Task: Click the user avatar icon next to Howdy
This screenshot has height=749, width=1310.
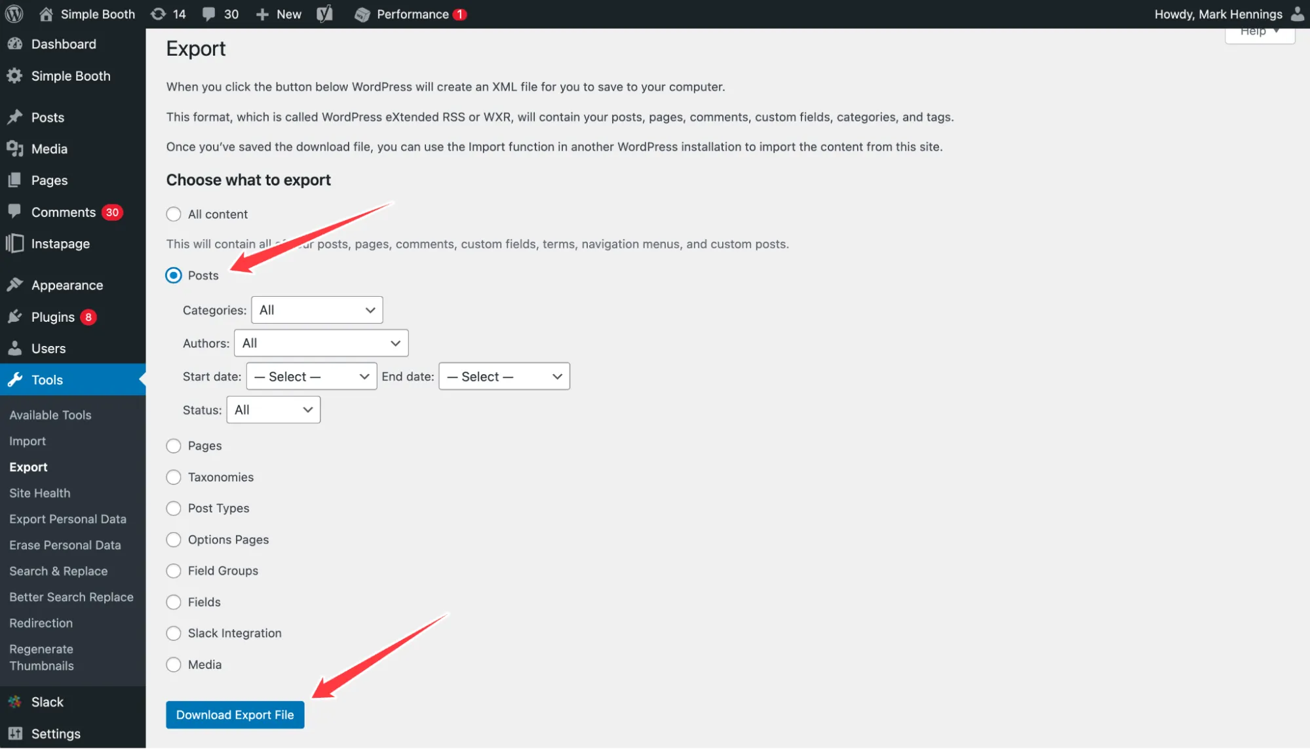Action: click(1297, 14)
